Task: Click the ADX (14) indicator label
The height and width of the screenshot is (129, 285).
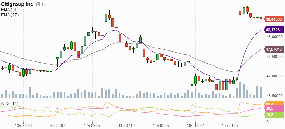Action: point(10,104)
